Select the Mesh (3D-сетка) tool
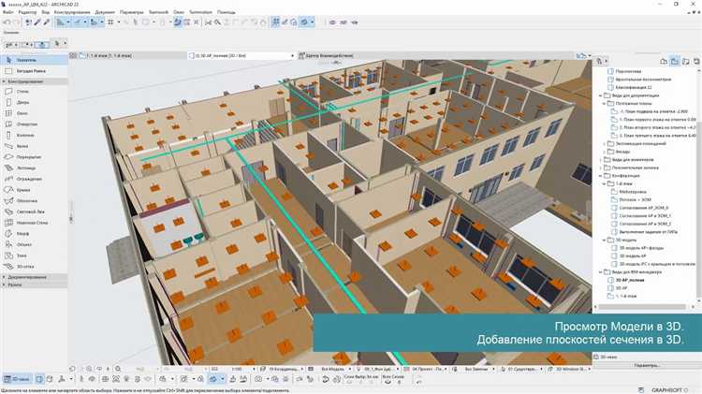702x394 pixels. pos(34,267)
